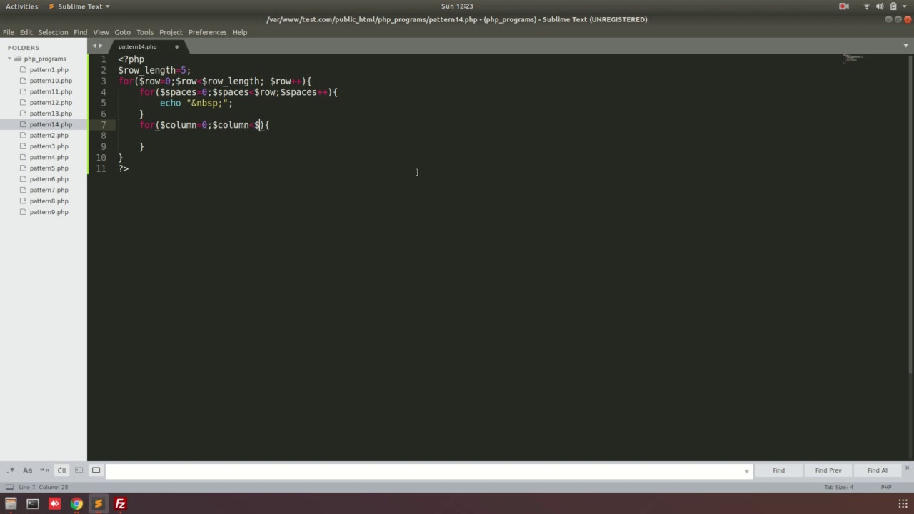This screenshot has height=514, width=914.
Task: Click the tab scroll left arrow
Action: tap(94, 46)
